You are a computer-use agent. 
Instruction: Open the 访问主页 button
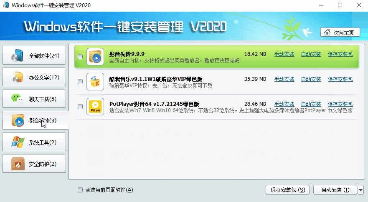(x=340, y=32)
